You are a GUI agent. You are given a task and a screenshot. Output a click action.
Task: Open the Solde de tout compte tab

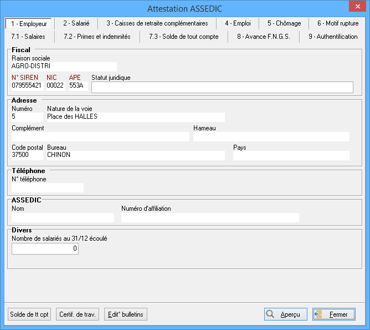coord(183,37)
